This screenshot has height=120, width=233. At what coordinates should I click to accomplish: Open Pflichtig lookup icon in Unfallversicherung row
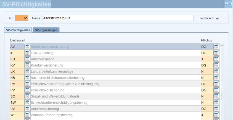click(216, 109)
